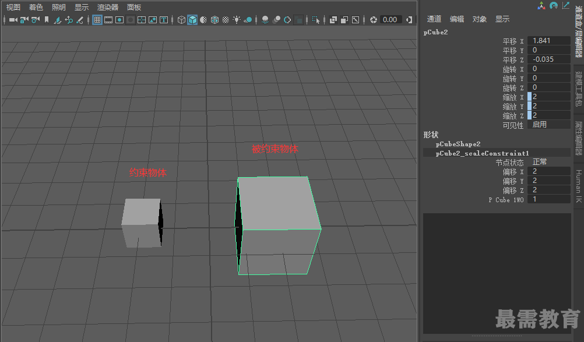Toggle Multisample Anti-aliasing icon
584x342 pixels.
287,20
